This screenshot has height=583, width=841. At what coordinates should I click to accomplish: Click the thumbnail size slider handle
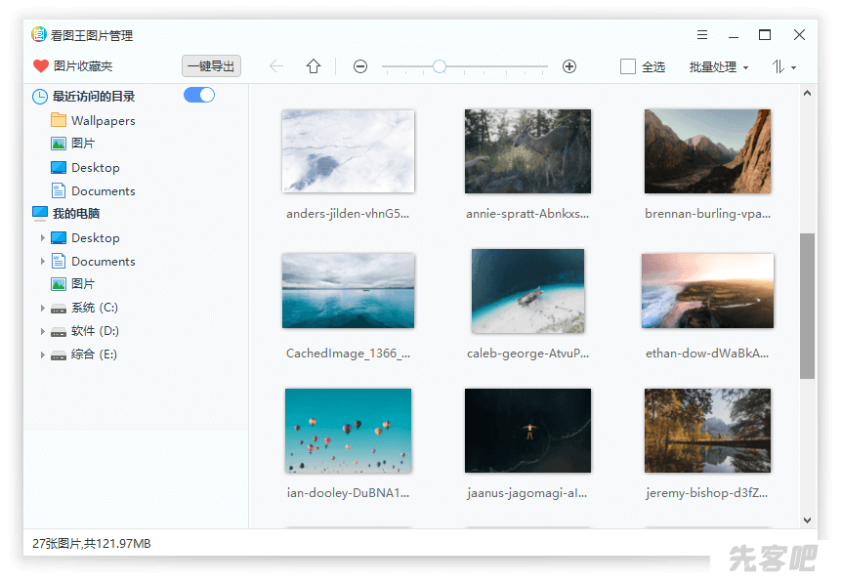point(440,66)
